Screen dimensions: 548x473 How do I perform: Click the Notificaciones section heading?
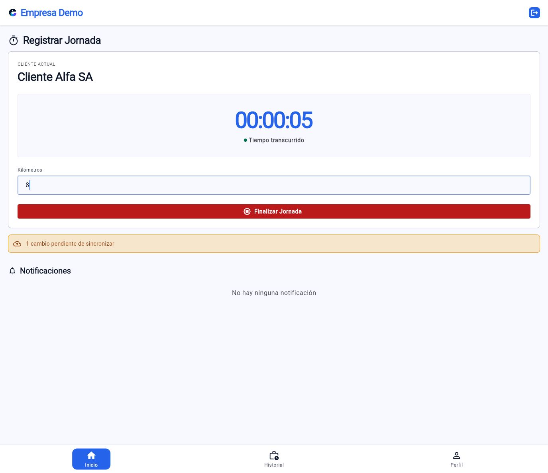tap(45, 271)
